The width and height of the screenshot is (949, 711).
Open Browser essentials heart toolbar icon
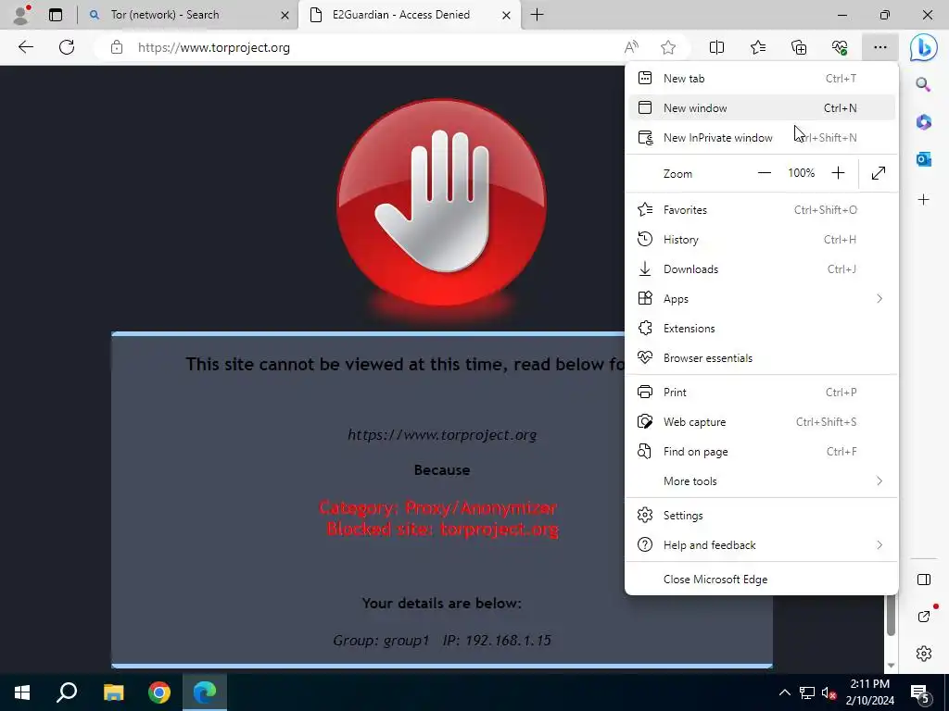pos(840,47)
